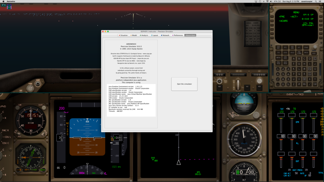324x182 pixels.
Task: Click the altitude selector knob
Action: (259, 81)
